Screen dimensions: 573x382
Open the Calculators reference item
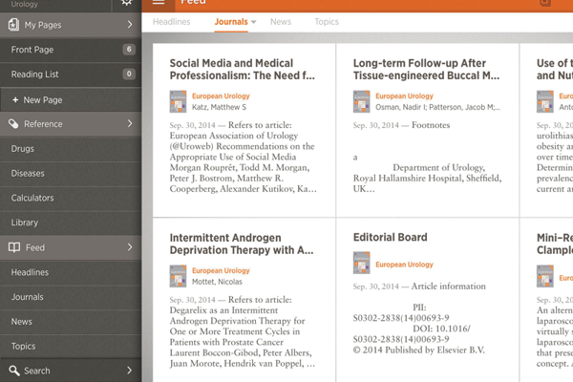(32, 198)
